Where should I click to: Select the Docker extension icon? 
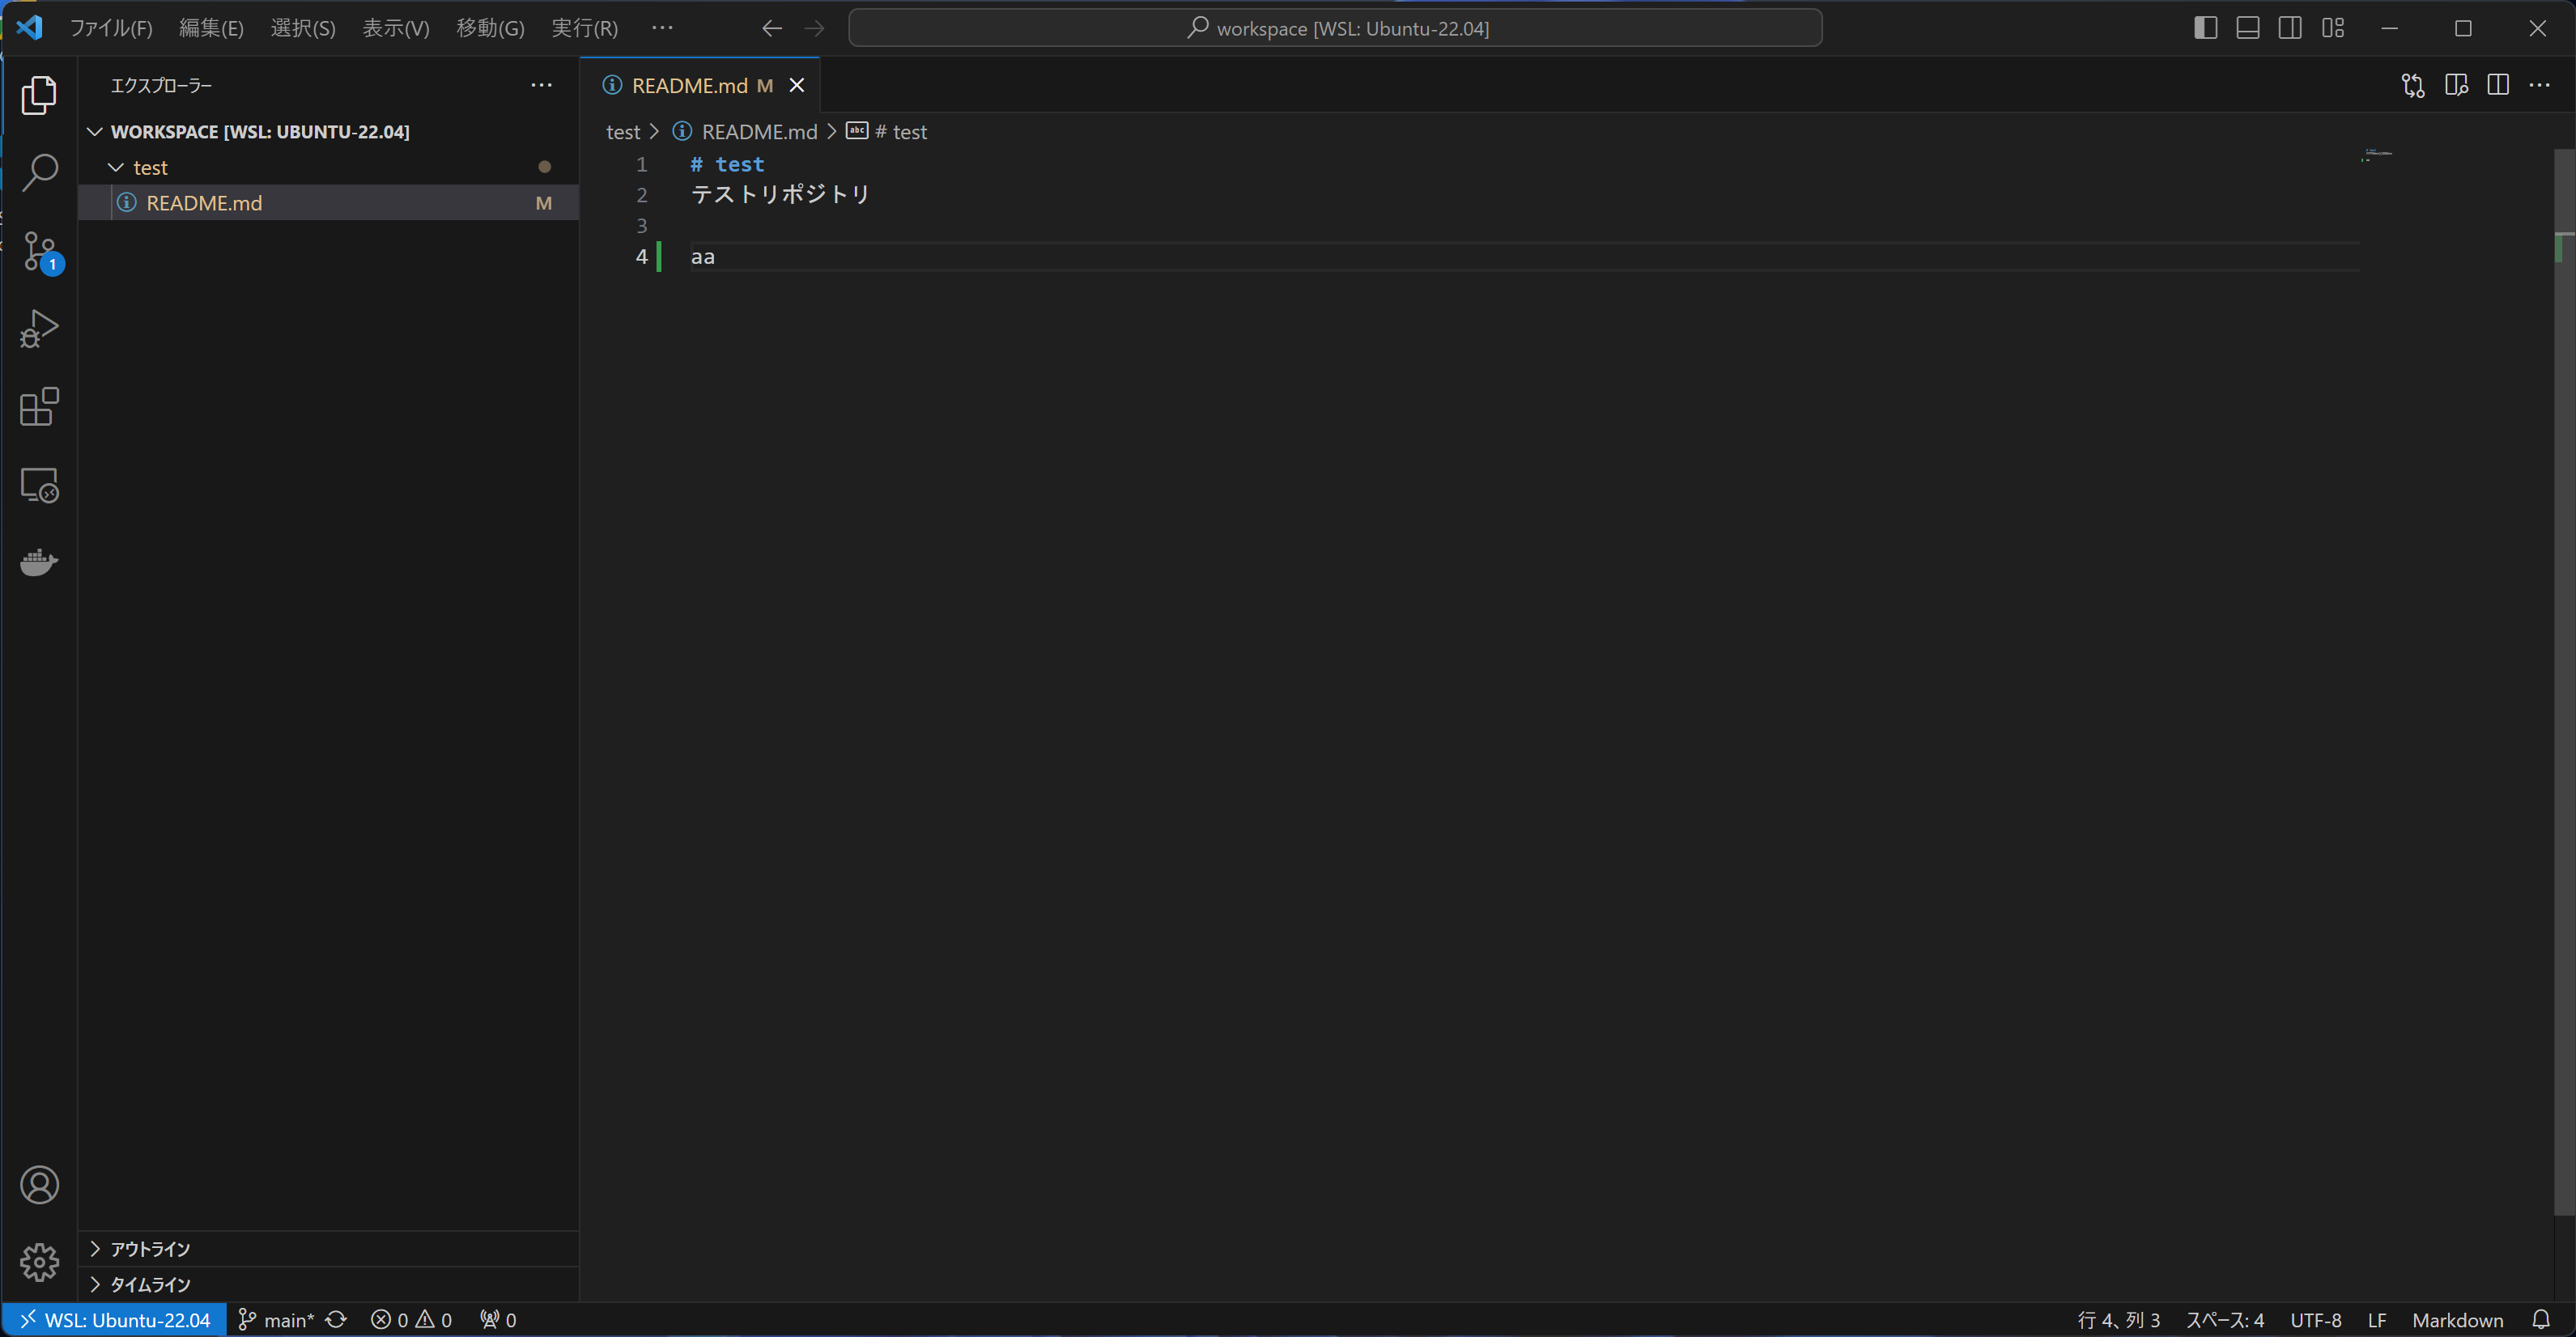point(40,562)
